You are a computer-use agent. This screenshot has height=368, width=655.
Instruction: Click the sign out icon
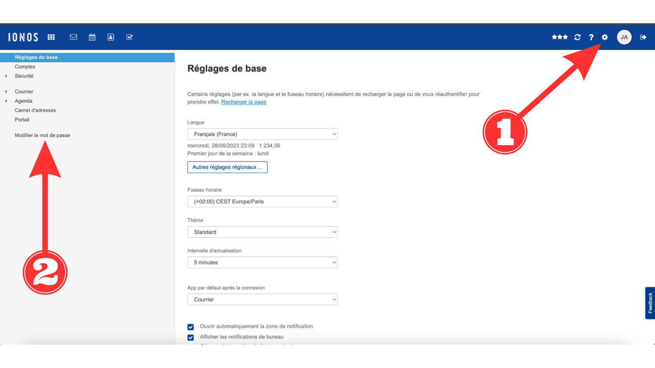643,37
